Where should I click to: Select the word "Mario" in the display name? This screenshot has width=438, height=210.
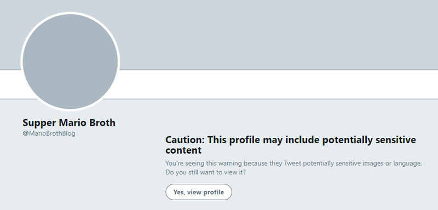(x=72, y=122)
